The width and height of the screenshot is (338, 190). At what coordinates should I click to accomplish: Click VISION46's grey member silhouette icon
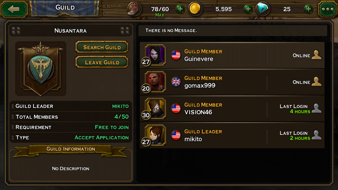click(x=317, y=108)
